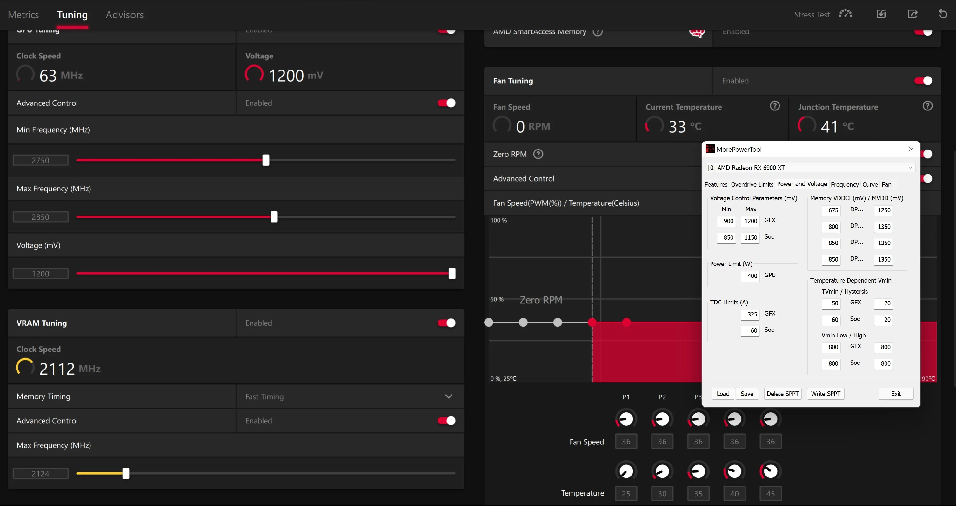Click the P2 fan speed dial
Screen dimensions: 956x506
pos(662,419)
